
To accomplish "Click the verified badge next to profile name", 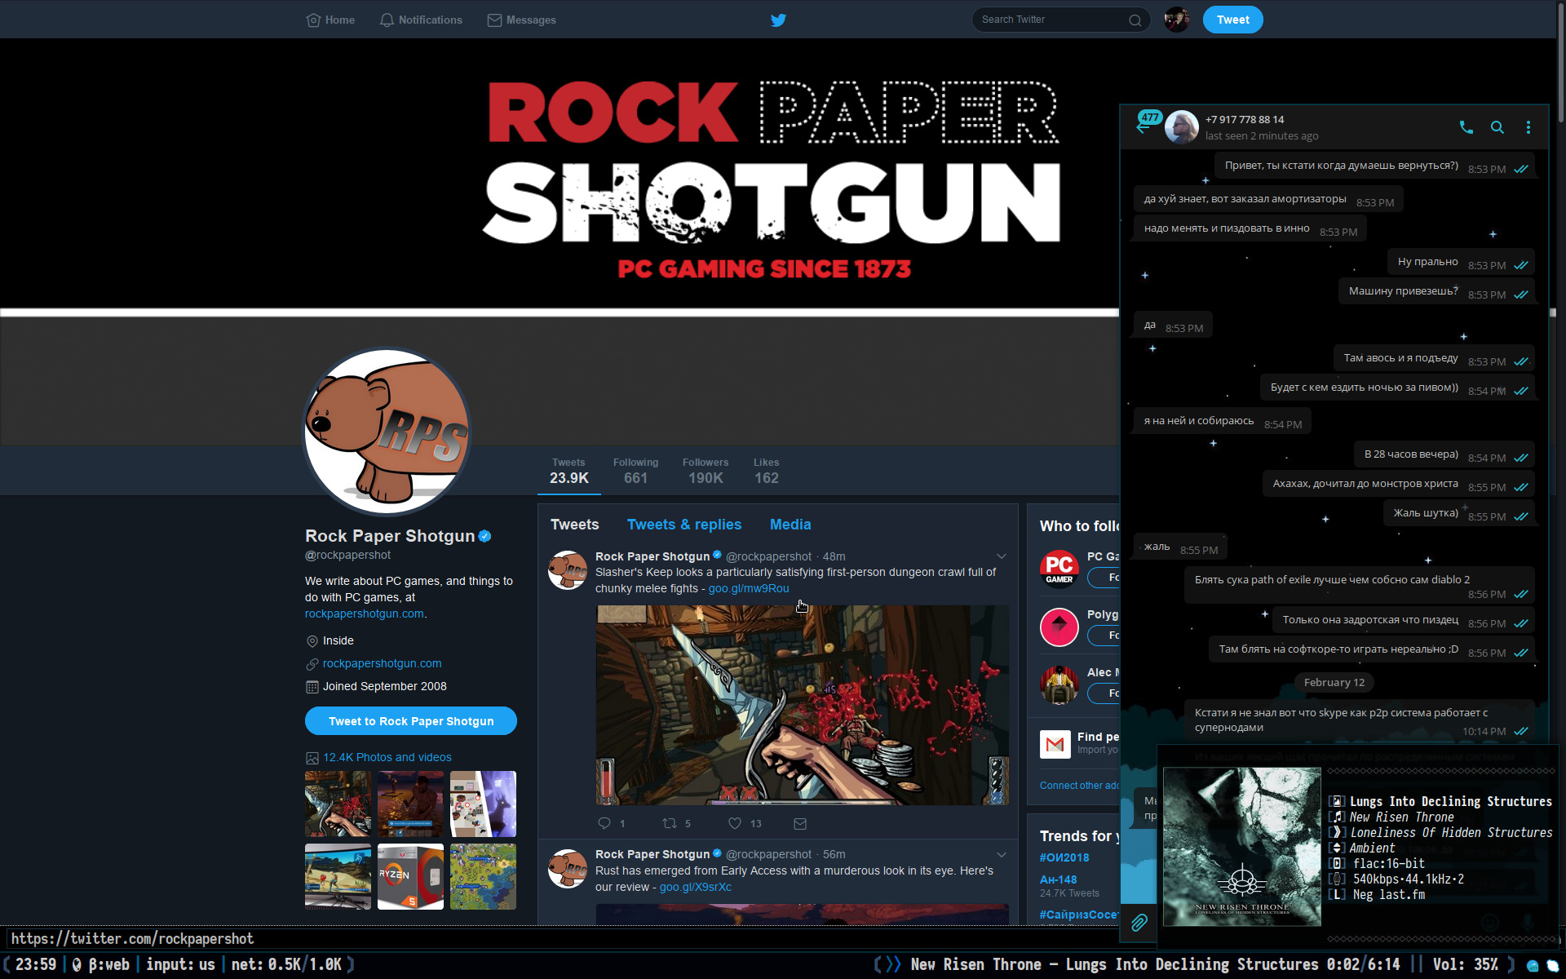I will [x=484, y=536].
